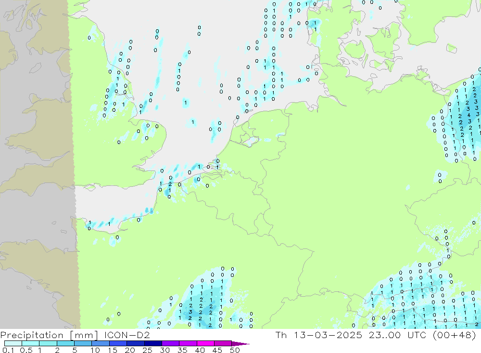Click the 15–20 mm legend color swatch
The width and height of the screenshot is (481, 353).
point(118,343)
